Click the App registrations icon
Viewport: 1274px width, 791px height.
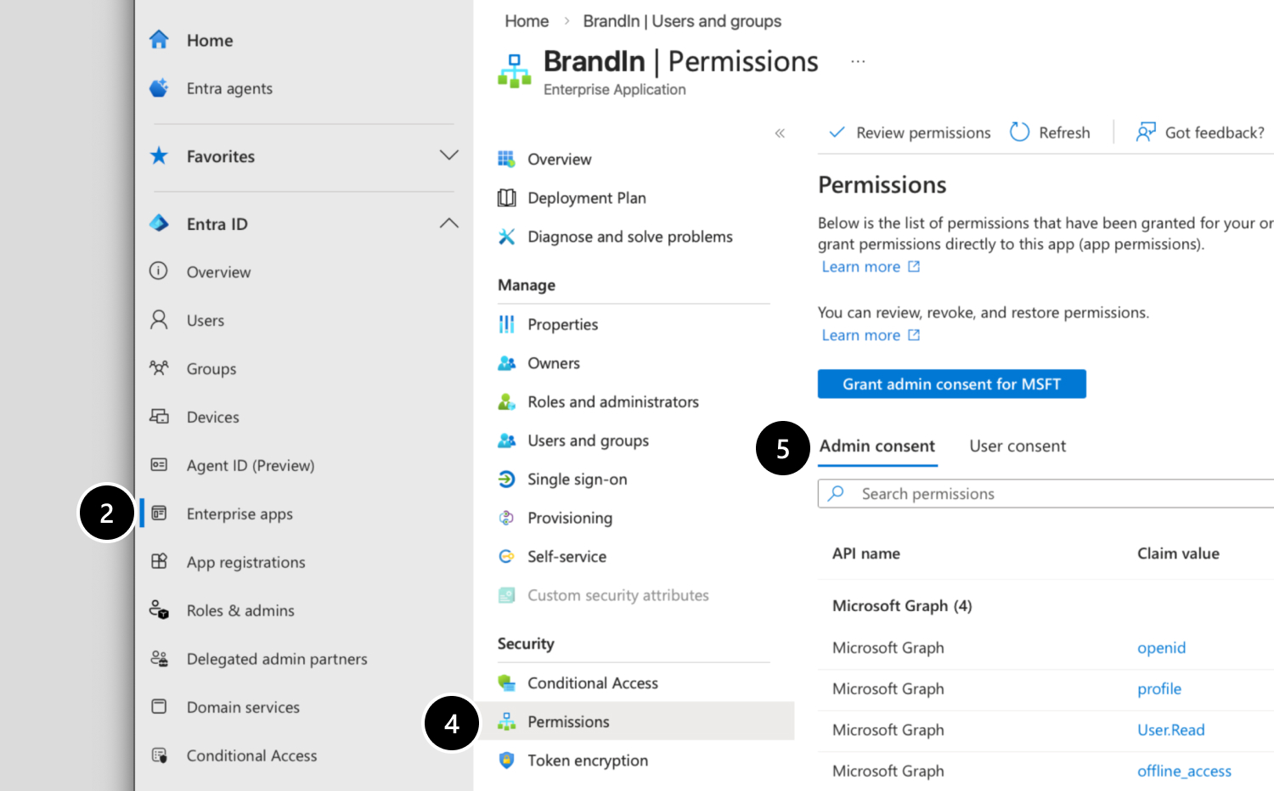pyautogui.click(x=159, y=562)
